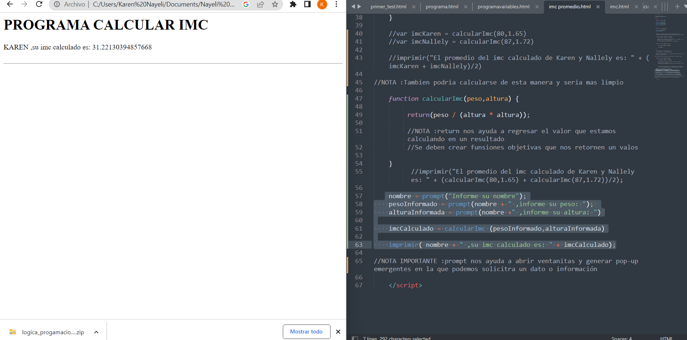
Task: Click the function calcularImc code line
Action: [x=454, y=99]
